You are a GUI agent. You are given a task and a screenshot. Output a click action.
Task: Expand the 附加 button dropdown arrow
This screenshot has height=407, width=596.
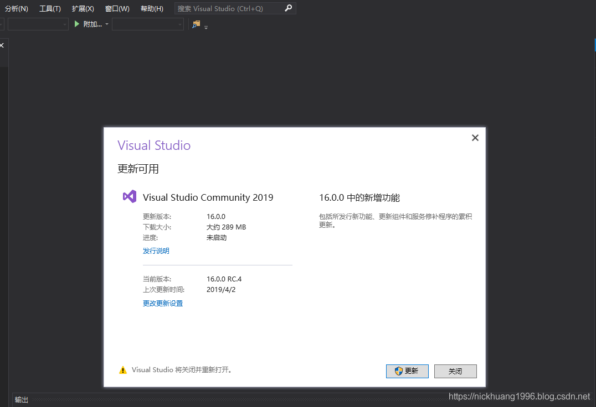pos(107,24)
